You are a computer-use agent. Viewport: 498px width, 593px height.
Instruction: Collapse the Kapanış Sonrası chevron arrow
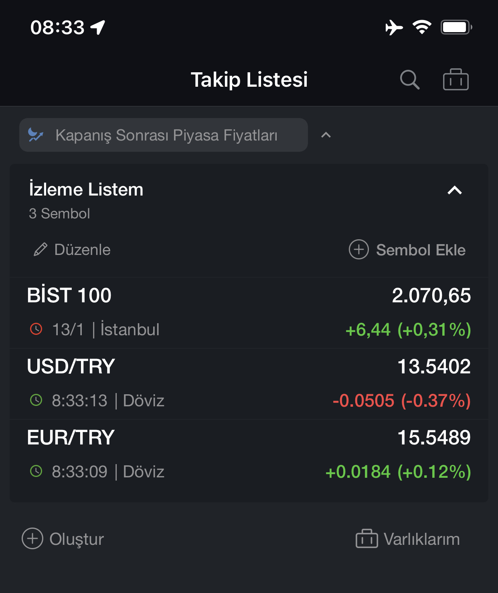tap(326, 135)
